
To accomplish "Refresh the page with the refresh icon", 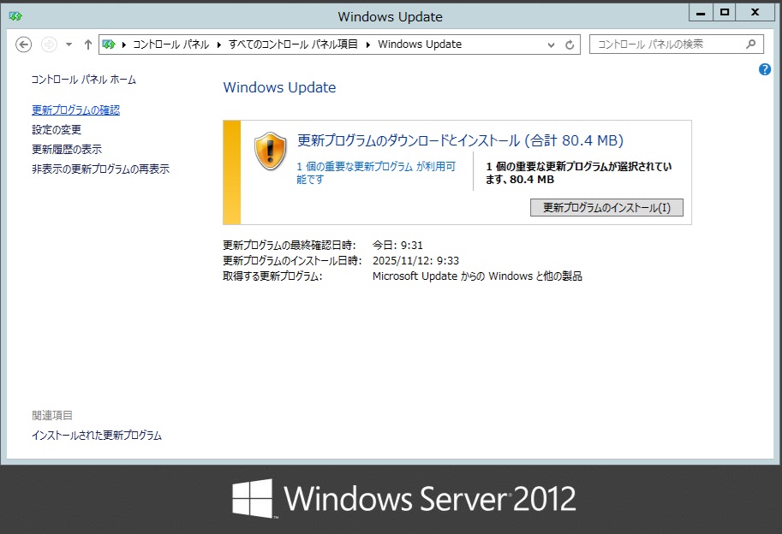I will tap(570, 44).
